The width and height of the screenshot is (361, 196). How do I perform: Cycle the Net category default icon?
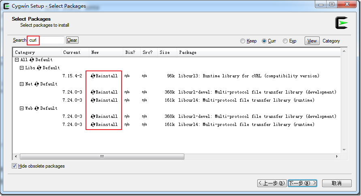coord(36,84)
